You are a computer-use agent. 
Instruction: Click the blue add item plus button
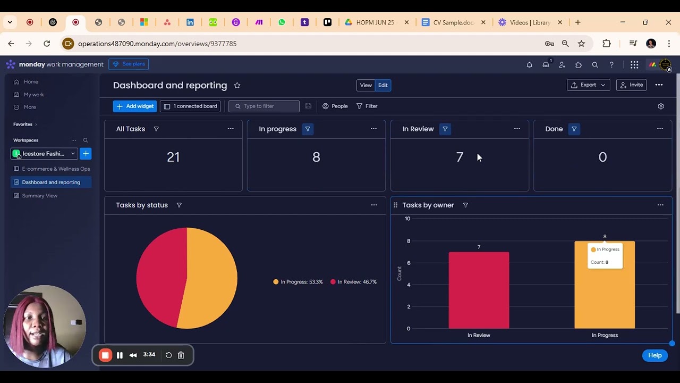click(x=86, y=154)
